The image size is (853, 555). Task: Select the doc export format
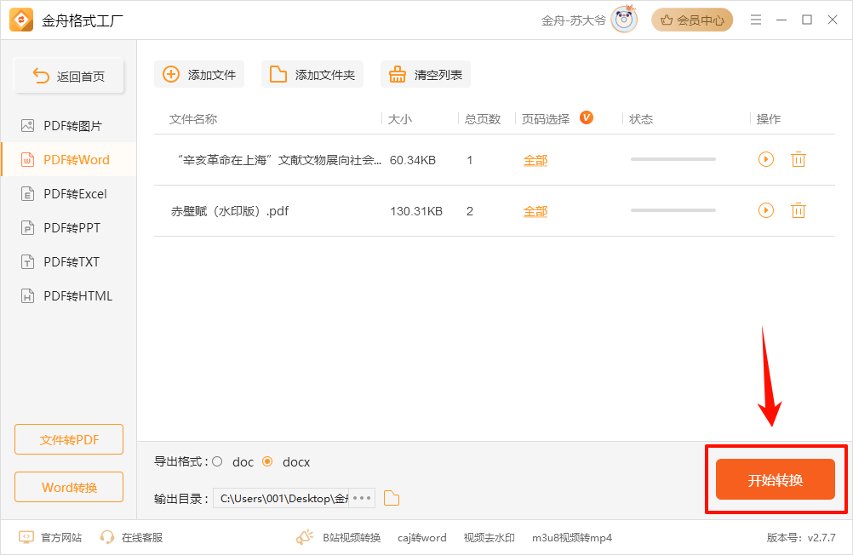click(218, 461)
